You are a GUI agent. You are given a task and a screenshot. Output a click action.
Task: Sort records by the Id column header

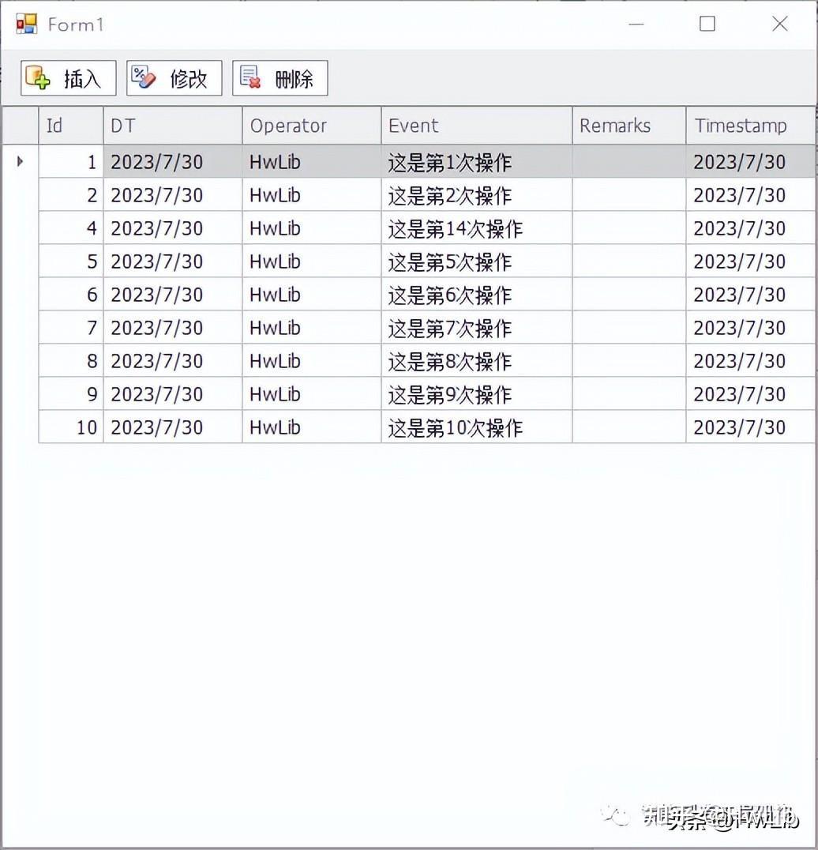pos(70,125)
